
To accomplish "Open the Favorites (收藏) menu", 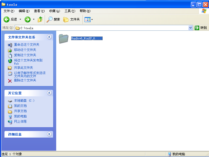I will [x=55, y=11].
